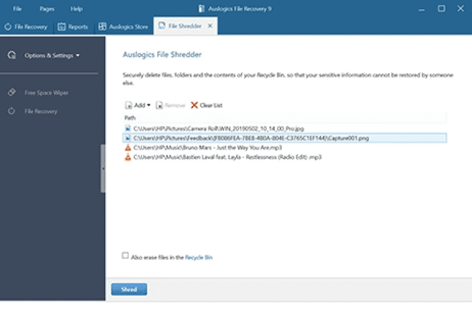Enable Also erase files in the Recycle Bin
The image size is (472, 319).
[x=125, y=256]
